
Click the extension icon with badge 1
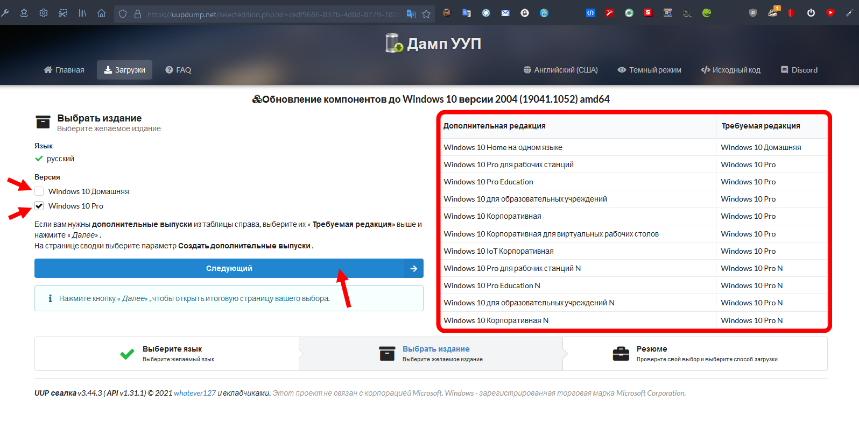click(x=773, y=12)
